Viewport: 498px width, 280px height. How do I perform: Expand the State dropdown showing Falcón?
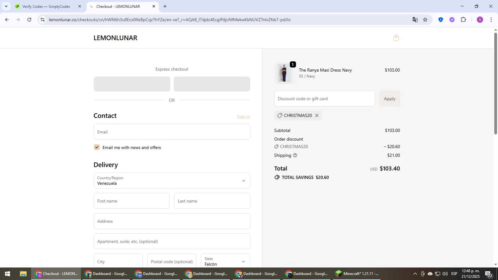[x=225, y=261]
